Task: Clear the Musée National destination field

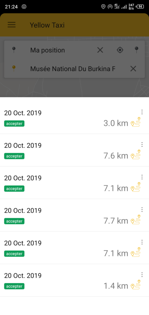Action: tap(133, 69)
